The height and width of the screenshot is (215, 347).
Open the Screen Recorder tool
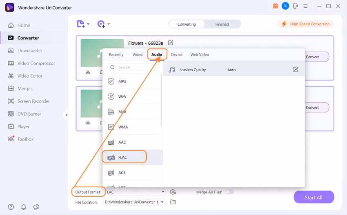click(29, 101)
